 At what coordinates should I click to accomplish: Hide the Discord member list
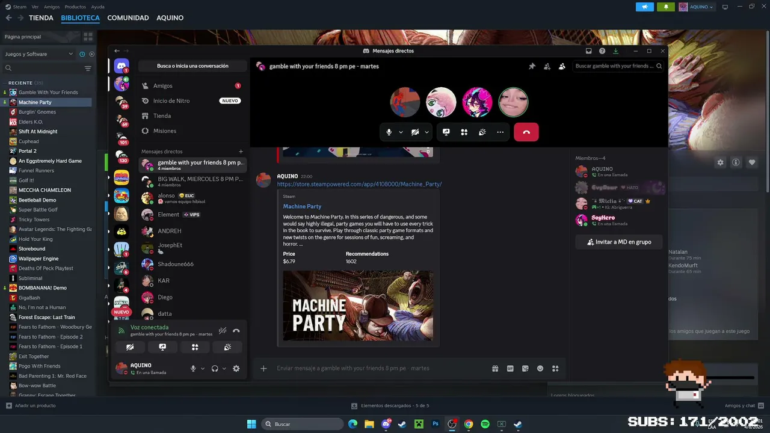click(562, 66)
